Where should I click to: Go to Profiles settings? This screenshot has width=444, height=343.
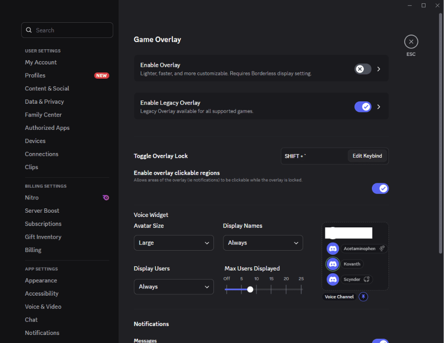[35, 75]
